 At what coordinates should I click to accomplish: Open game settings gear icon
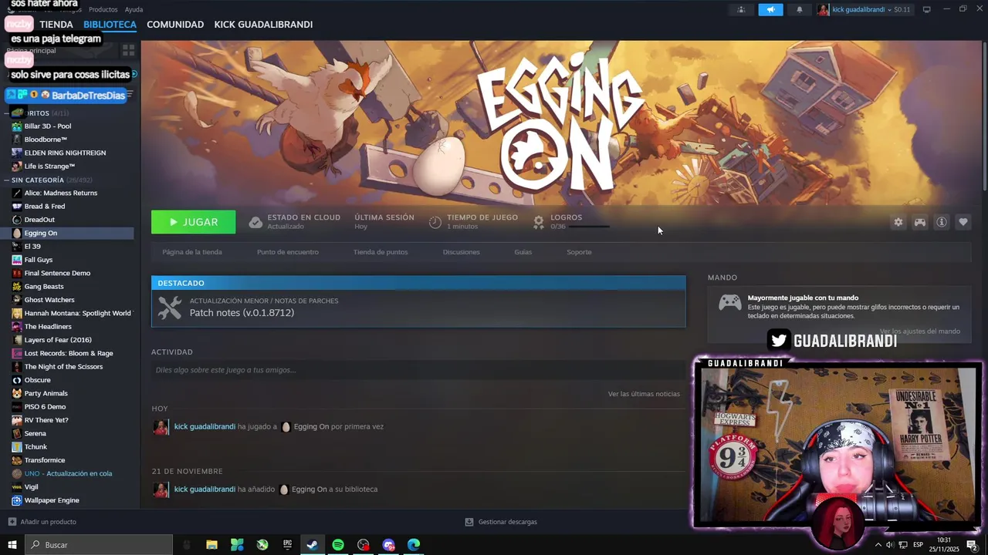[x=898, y=222]
